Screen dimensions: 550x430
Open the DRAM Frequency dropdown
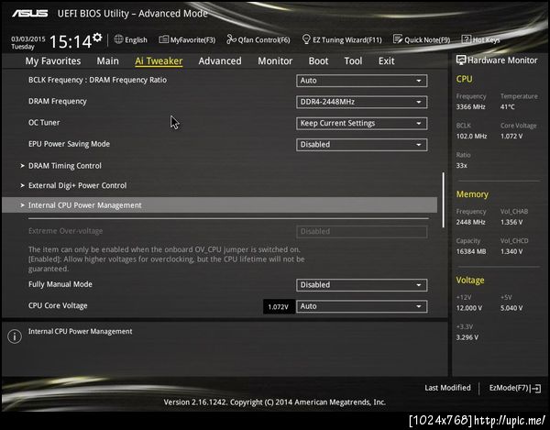pos(362,102)
